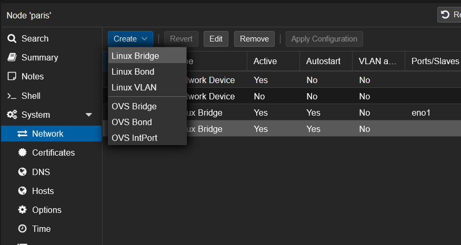The height and width of the screenshot is (245, 461).
Task: Select the Time clock icon
Action: [x=22, y=229]
